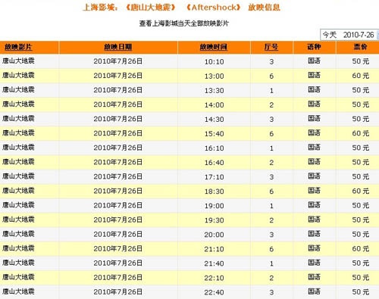
Task: Select the 14:30 showtime cell
Action: tap(214, 119)
